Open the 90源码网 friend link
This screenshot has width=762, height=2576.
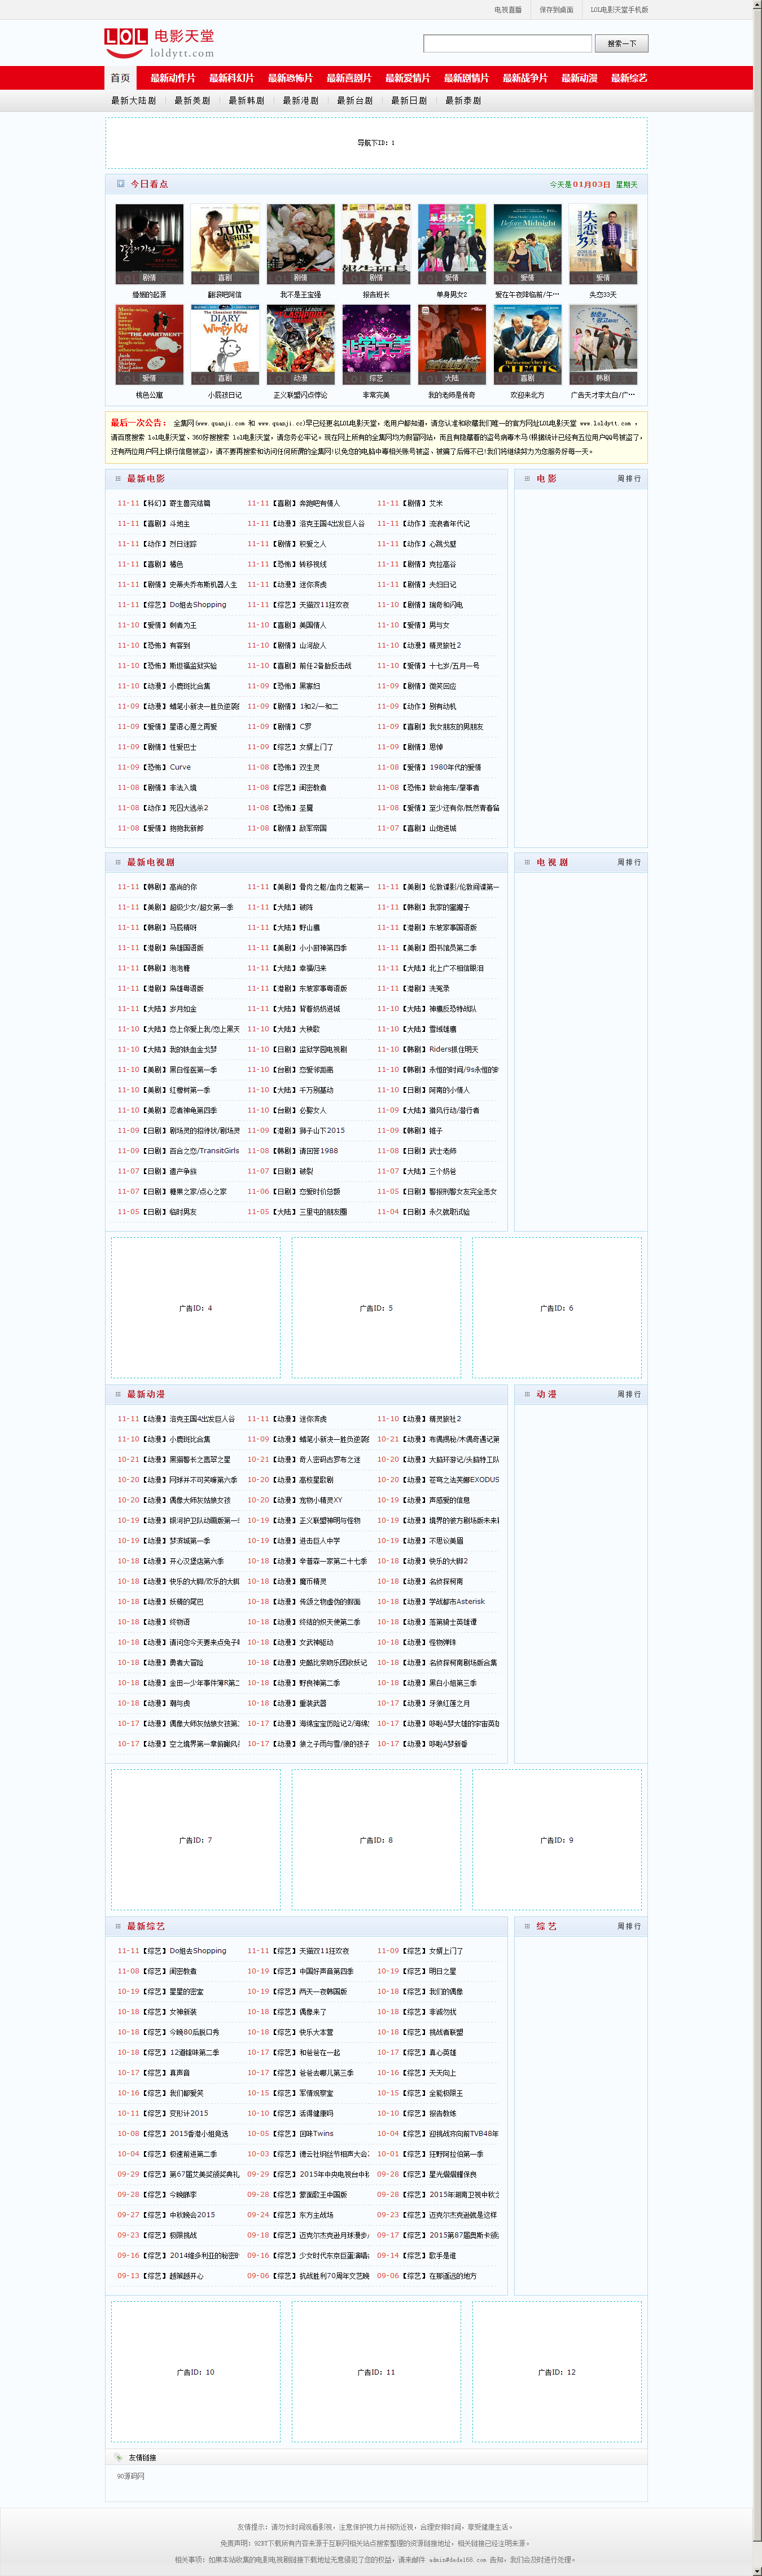131,2476
